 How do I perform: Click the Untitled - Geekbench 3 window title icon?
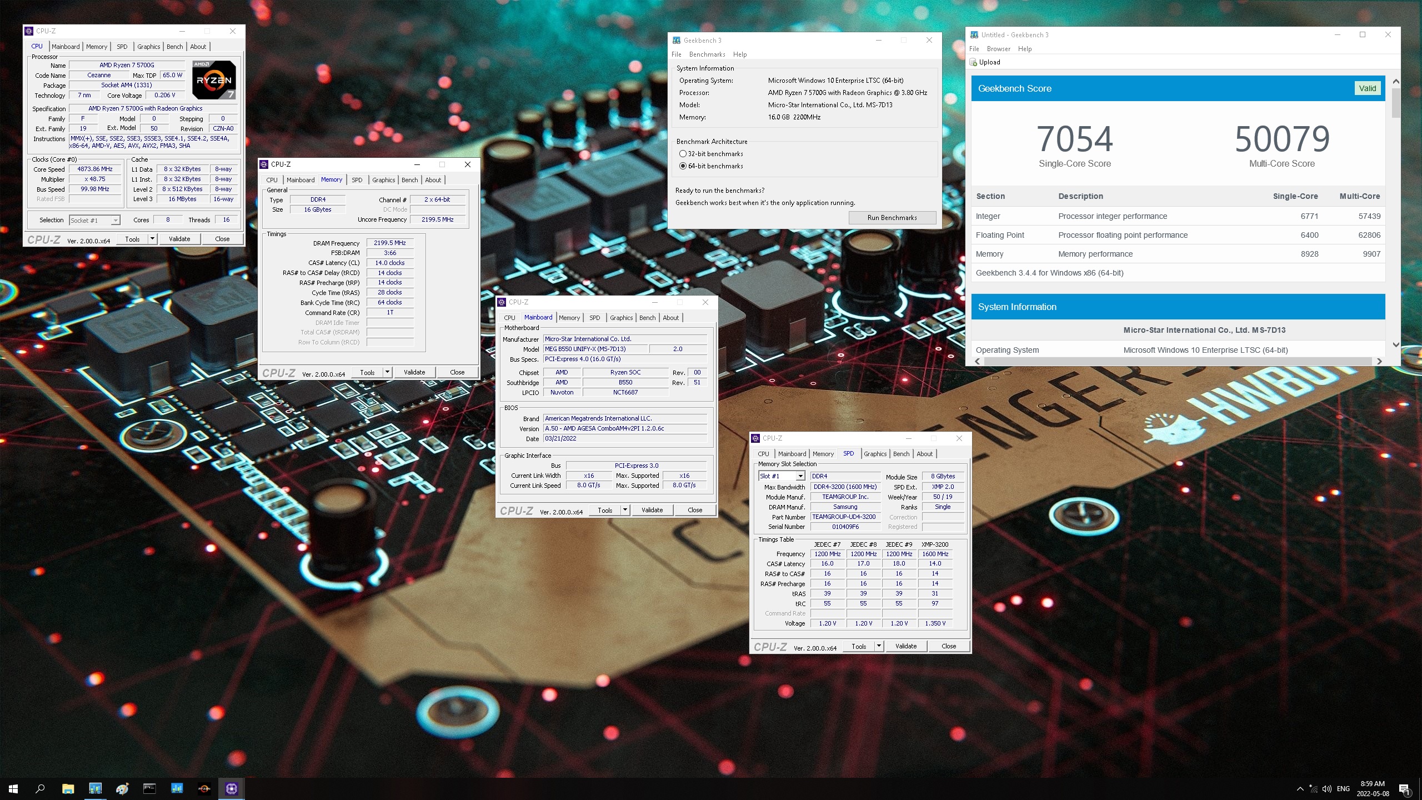pyautogui.click(x=974, y=35)
